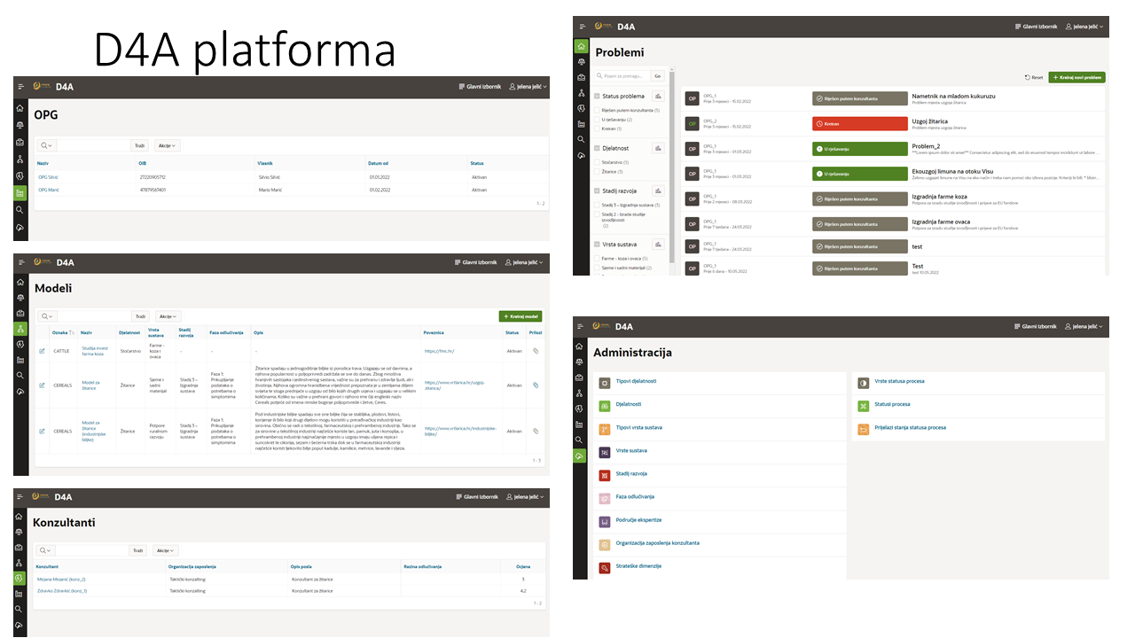Open search column selector dropdown in Konzultanti window
Screen dimensions: 1135x638
[x=44, y=550]
